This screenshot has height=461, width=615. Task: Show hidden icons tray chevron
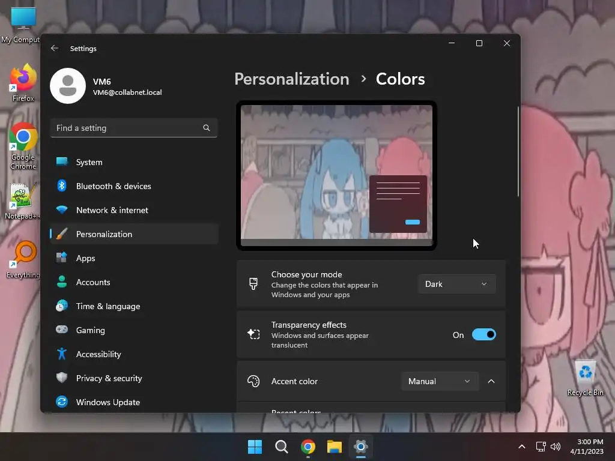coord(522,447)
